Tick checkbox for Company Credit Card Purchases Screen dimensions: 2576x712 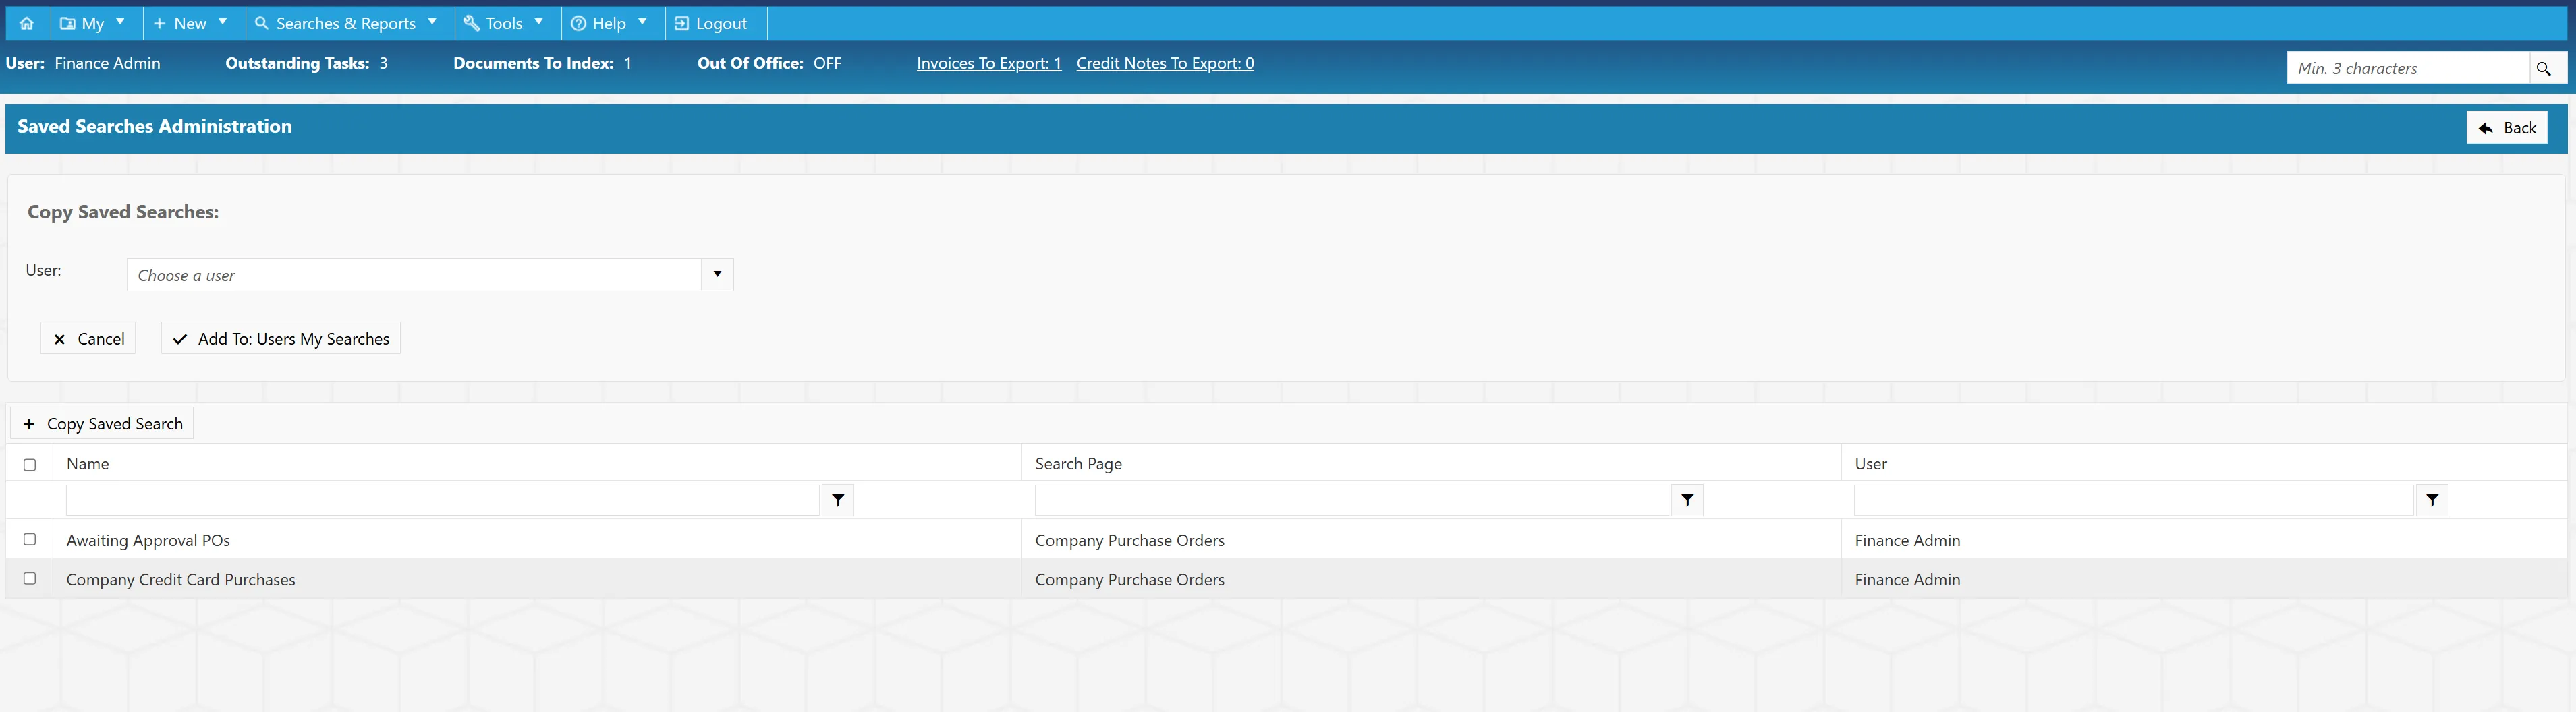click(30, 579)
